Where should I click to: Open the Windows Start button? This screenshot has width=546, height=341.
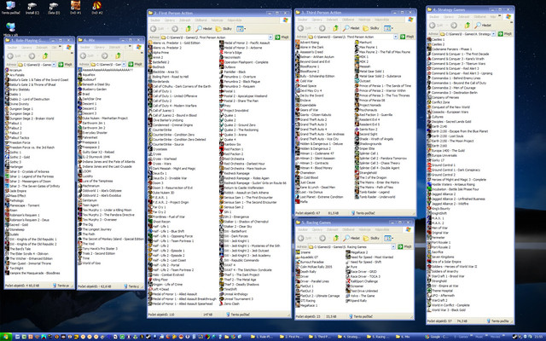coord(6,337)
